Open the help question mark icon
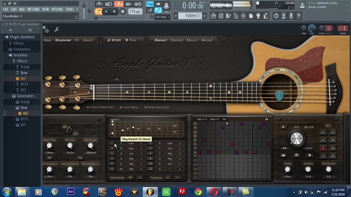The width and height of the screenshot is (351, 197). [x=299, y=16]
